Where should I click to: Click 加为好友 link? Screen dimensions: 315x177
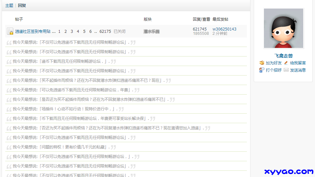(274, 63)
